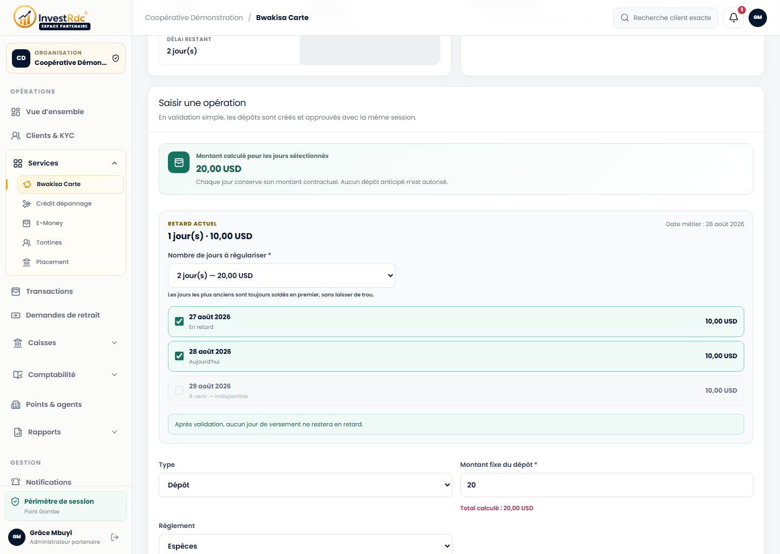Collapse the Services section chevron

point(114,163)
